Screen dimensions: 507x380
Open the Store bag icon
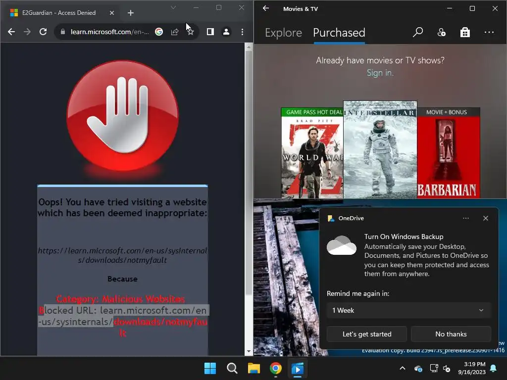pos(465,32)
